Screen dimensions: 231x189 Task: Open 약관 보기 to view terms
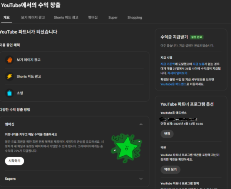pos(171,169)
